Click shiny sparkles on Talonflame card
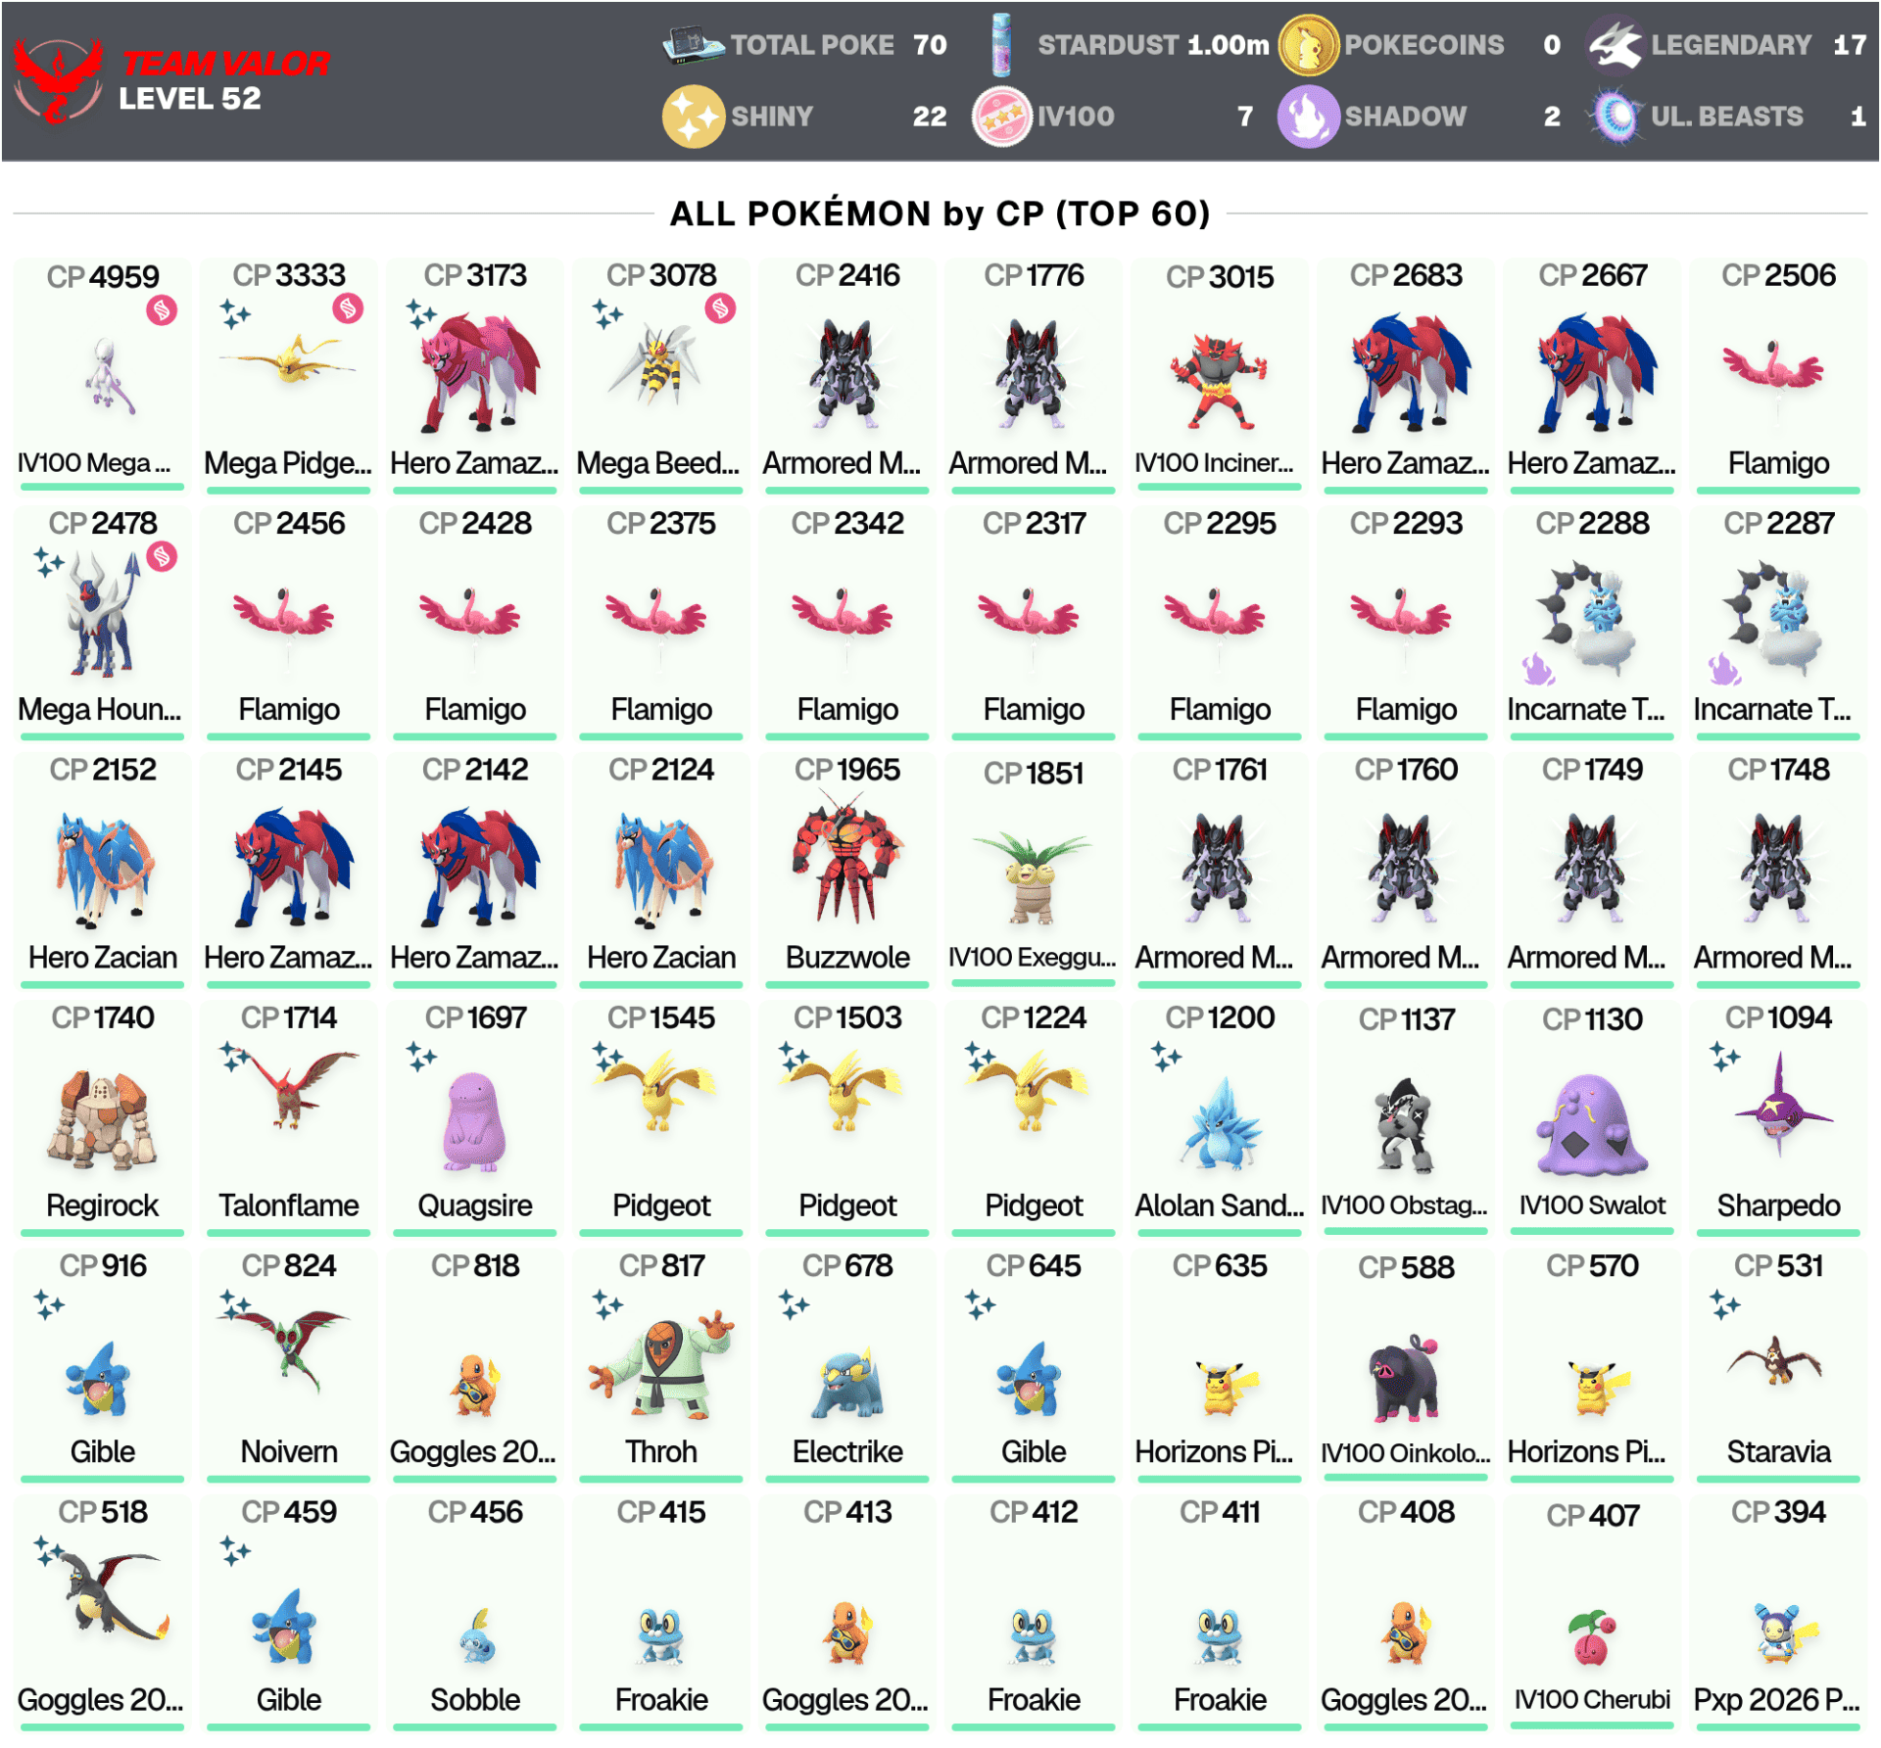Image resolution: width=1881 pixels, height=1748 pixels. pyautogui.click(x=234, y=1058)
